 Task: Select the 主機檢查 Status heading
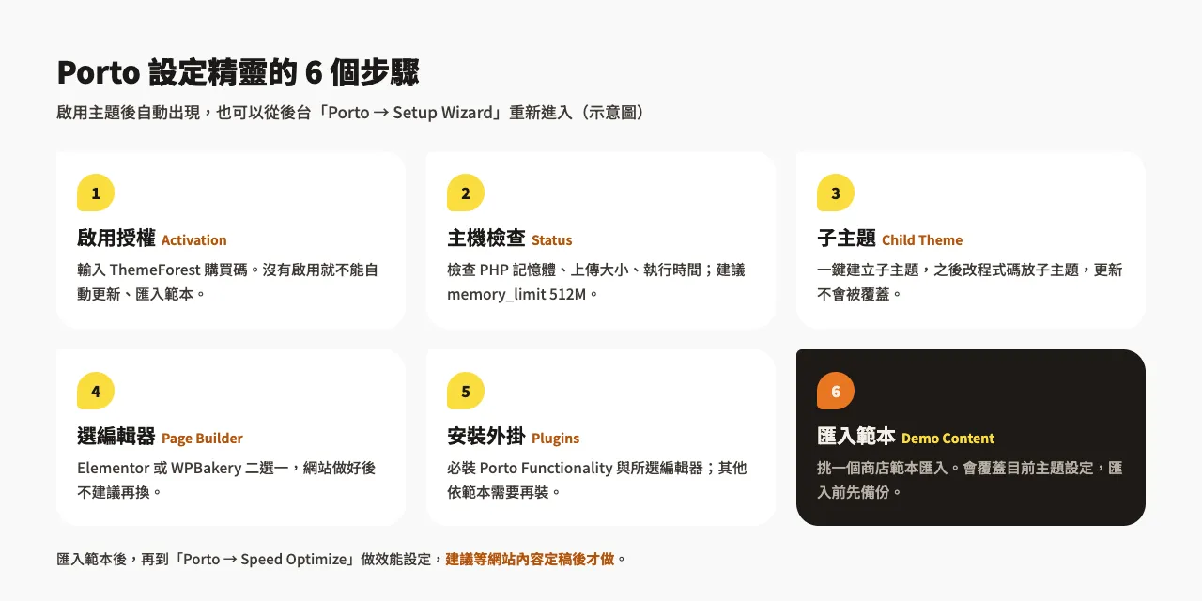(x=510, y=239)
